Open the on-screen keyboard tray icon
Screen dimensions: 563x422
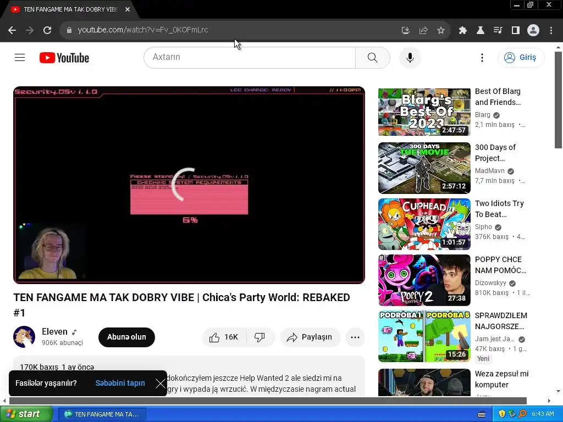point(482,414)
